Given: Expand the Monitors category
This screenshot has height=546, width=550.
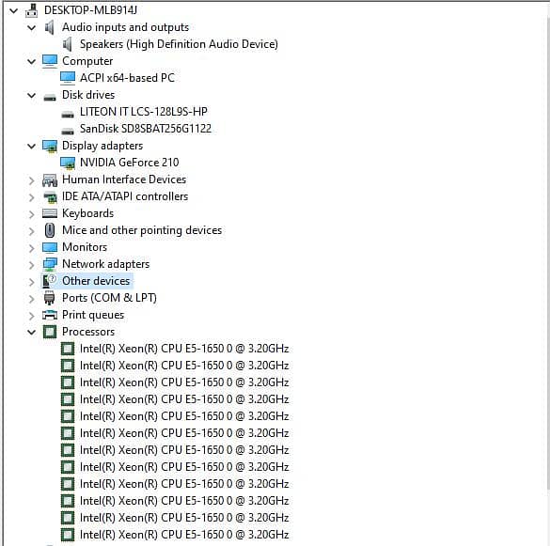Looking at the screenshot, I should (32, 248).
